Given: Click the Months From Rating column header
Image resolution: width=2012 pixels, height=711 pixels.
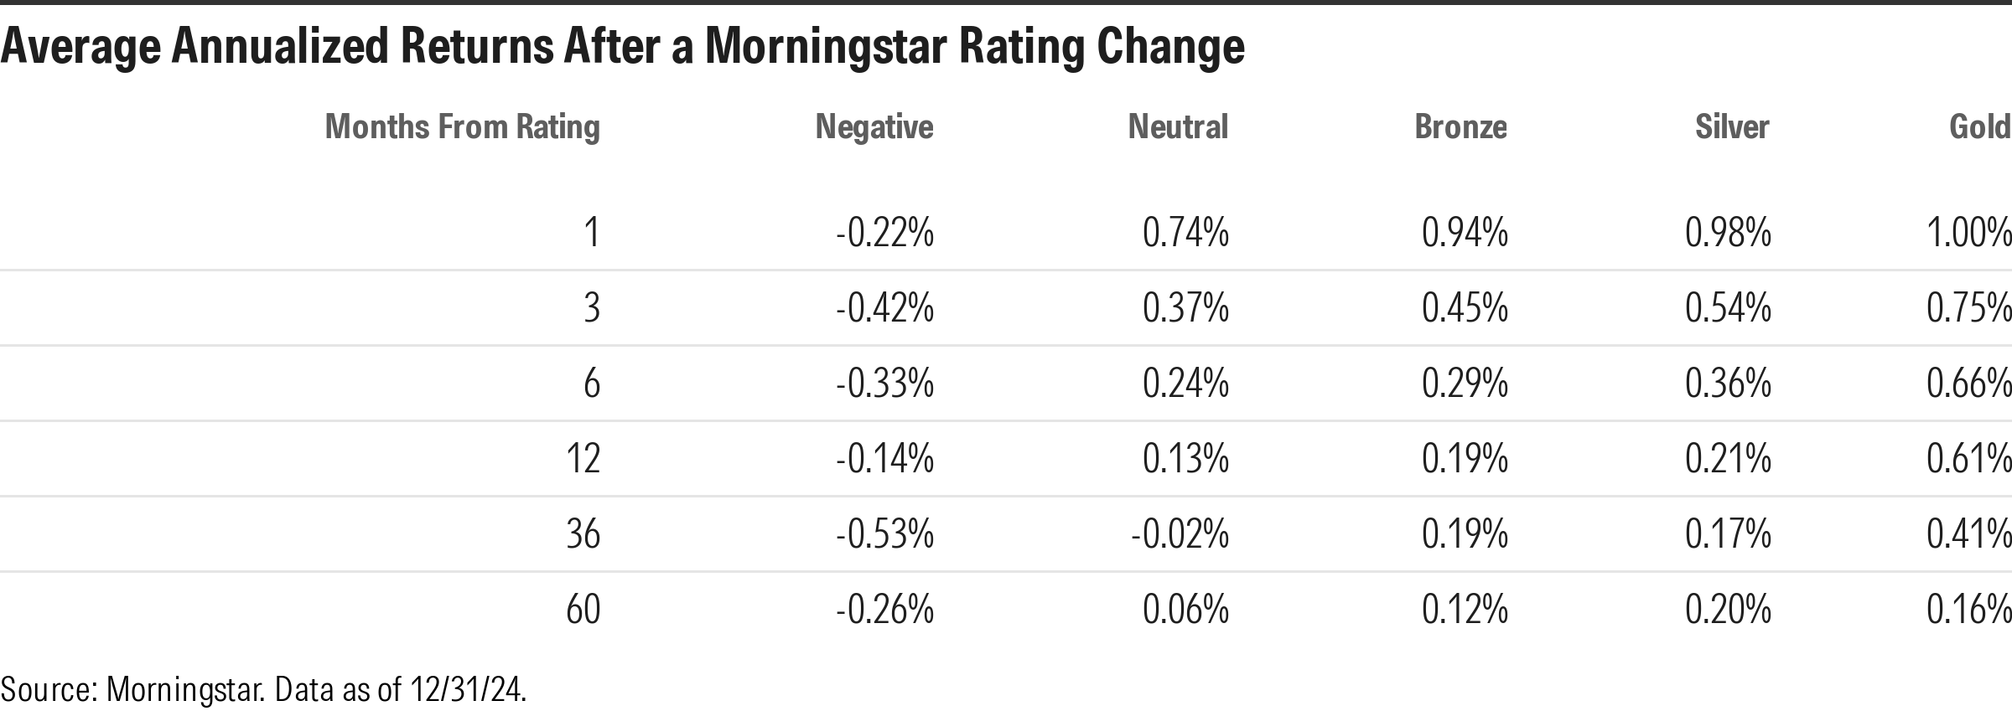Looking at the screenshot, I should click(x=462, y=127).
